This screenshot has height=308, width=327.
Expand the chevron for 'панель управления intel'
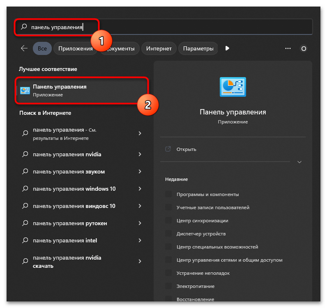pyautogui.click(x=140, y=240)
